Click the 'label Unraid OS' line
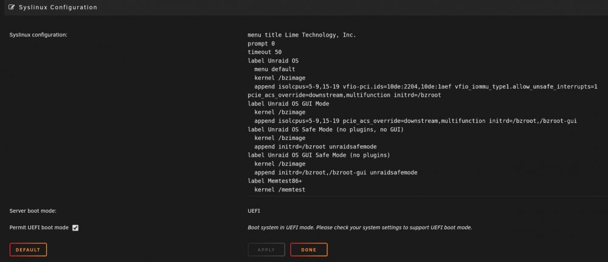This screenshot has width=608, height=262. click(273, 61)
